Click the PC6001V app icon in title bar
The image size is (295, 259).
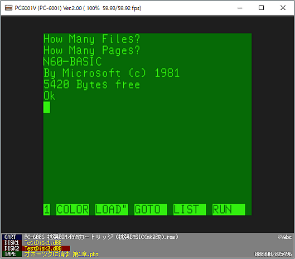[9, 8]
